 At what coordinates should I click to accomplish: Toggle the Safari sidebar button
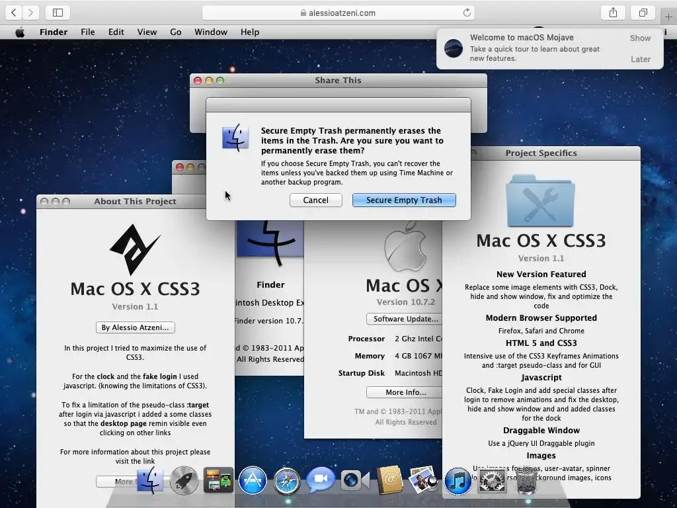[58, 13]
